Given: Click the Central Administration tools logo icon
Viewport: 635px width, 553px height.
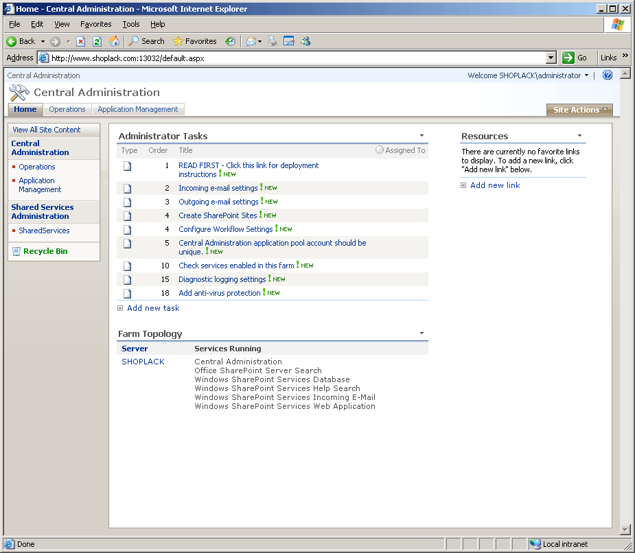Looking at the screenshot, I should [19, 93].
